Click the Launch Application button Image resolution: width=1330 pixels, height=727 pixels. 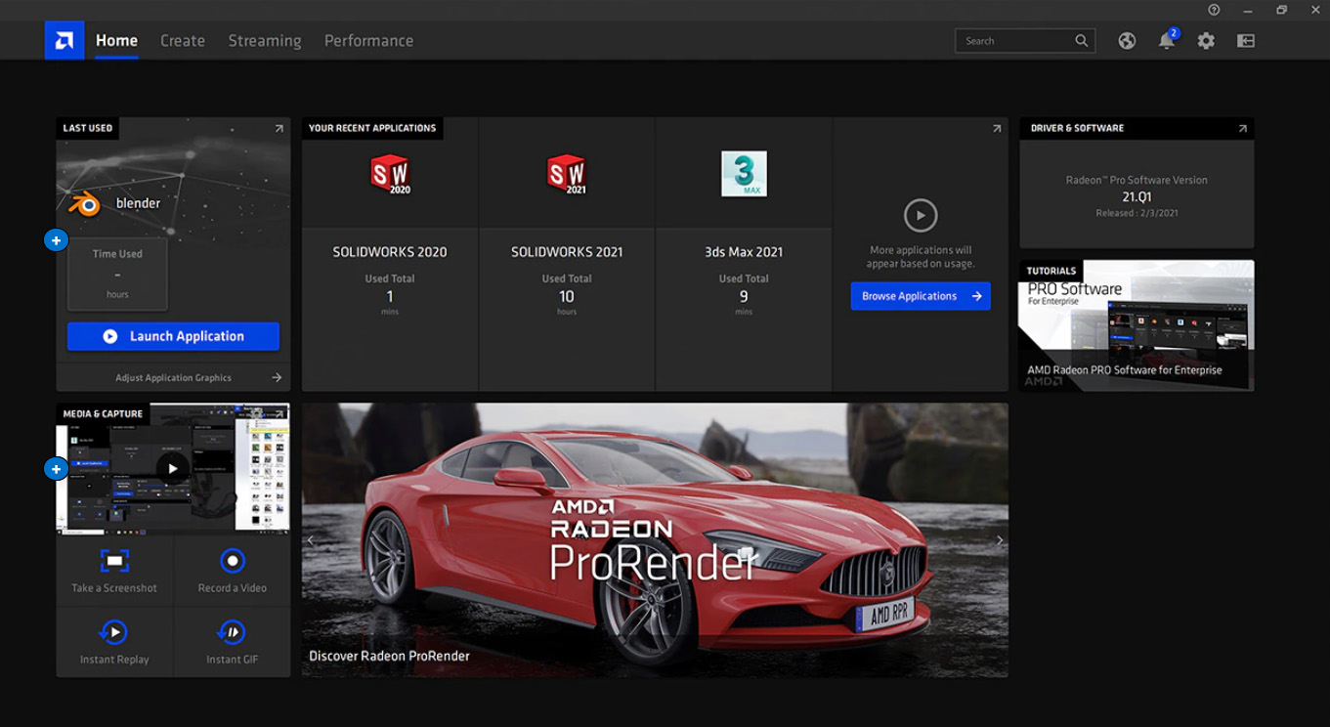point(173,336)
